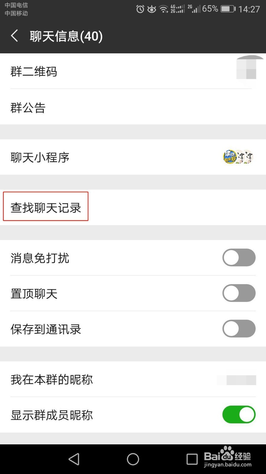
Task: Tap the back arrow in header
Action: tap(14, 36)
